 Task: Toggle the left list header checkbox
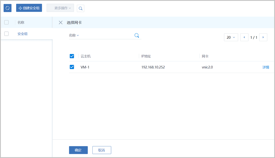coord(7,22)
